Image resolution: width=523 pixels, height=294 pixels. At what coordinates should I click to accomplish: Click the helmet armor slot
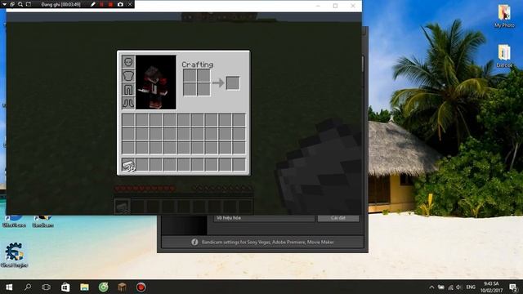click(x=128, y=62)
